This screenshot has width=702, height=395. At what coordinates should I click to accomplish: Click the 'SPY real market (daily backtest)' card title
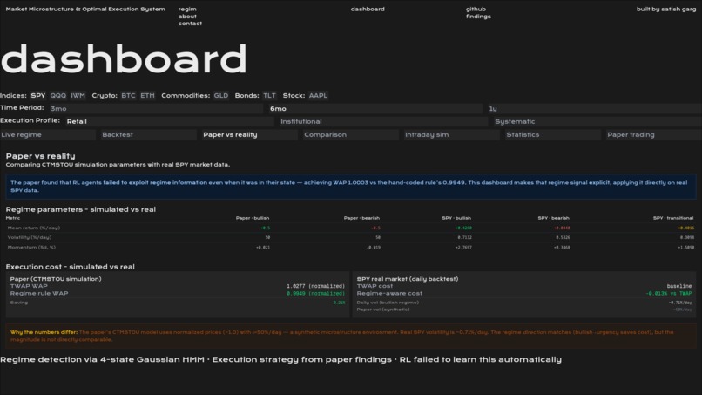pyautogui.click(x=408, y=279)
